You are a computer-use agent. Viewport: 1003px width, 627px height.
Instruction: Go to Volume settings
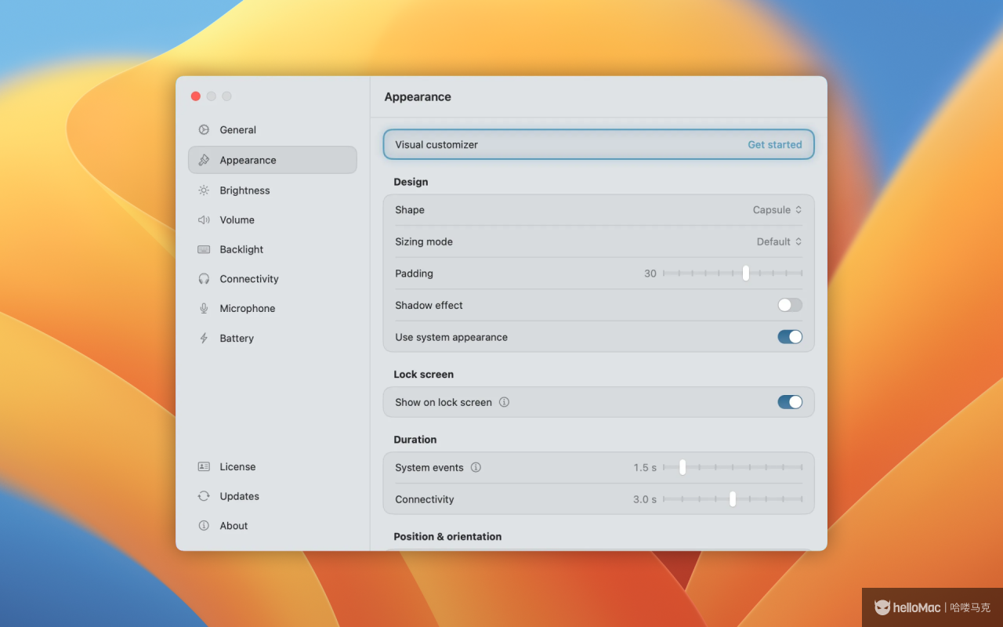pos(237,220)
